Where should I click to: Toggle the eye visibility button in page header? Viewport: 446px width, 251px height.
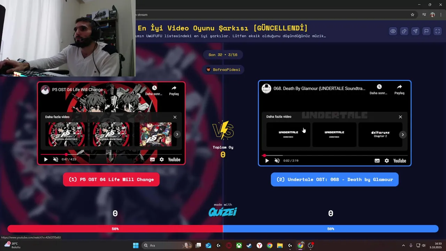pyautogui.click(x=393, y=31)
